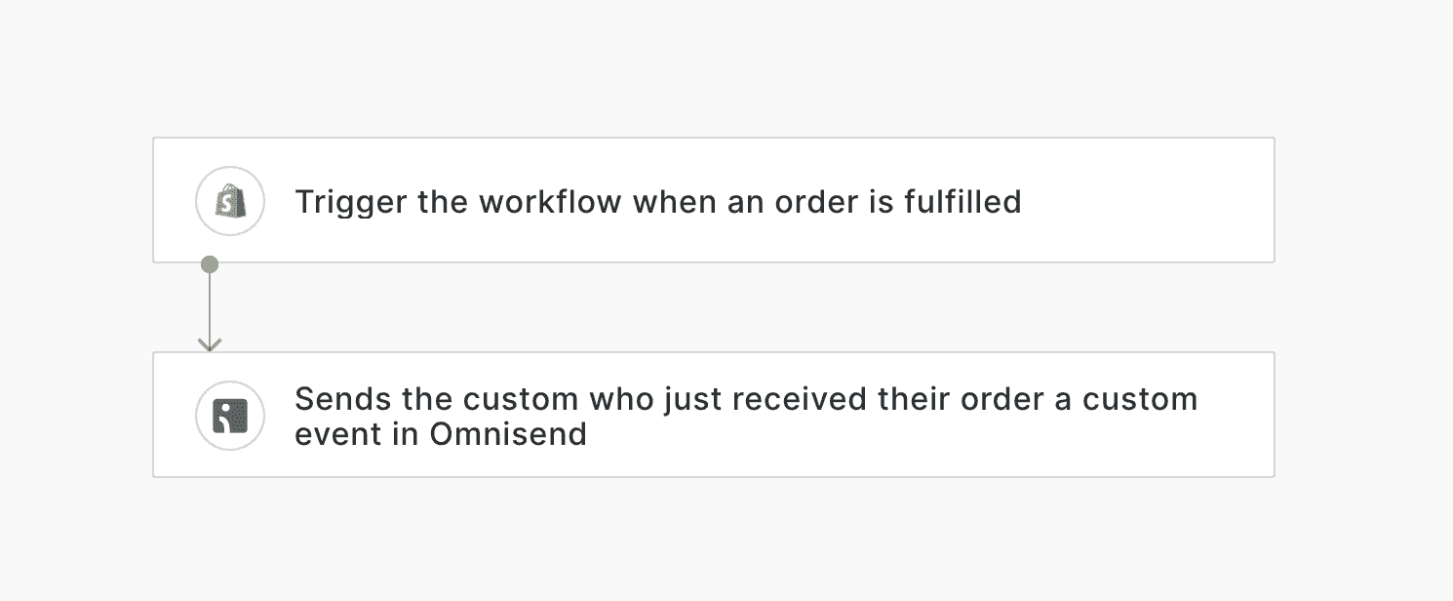This screenshot has height=601, width=1453.
Task: Click the "Trigger the workflow when an order is fulfilled" text
Action: pyautogui.click(x=657, y=202)
